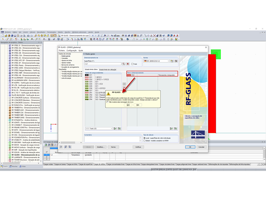Click the Redo icon in RFEM toolbar
The image size is (266, 199).
[31, 36]
